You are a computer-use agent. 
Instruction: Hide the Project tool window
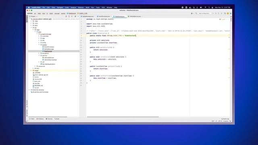pos(78,17)
